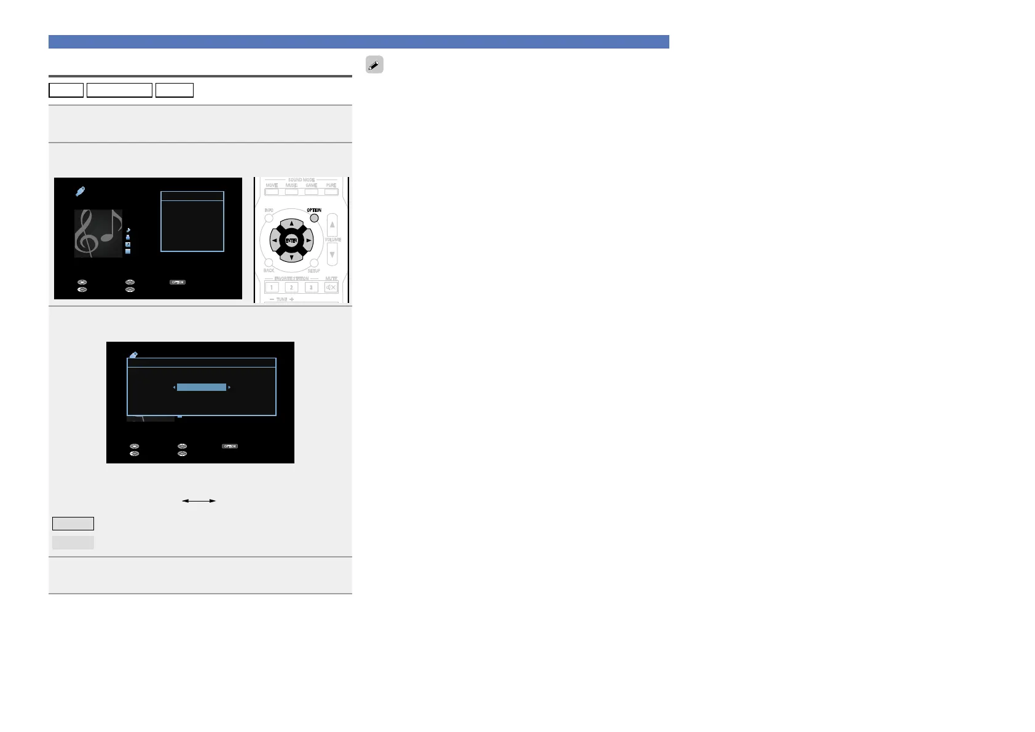The height and width of the screenshot is (732, 1035).
Task: Select the MUSIC sound mode button
Action: pyautogui.click(x=291, y=191)
